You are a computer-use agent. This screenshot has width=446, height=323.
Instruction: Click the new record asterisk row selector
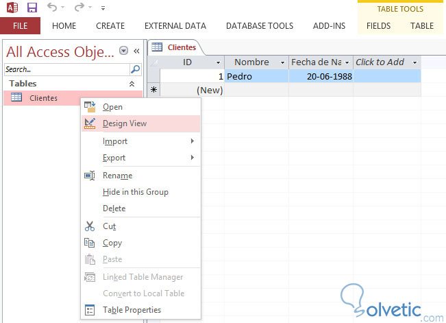154,90
